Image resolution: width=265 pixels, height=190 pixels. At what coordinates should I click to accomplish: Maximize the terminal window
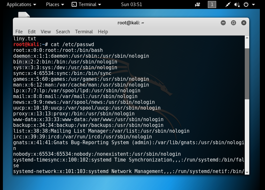point(234,23)
